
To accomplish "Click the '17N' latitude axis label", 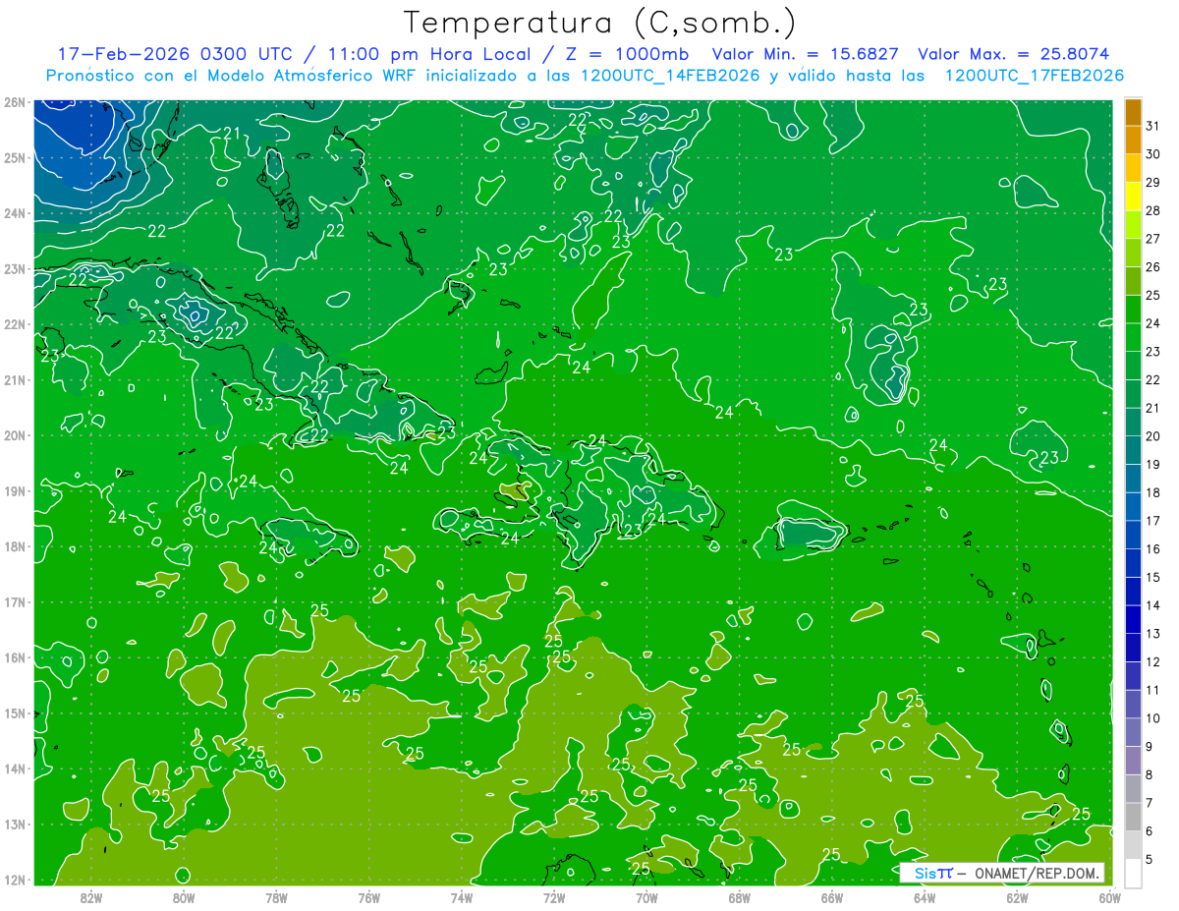I will [x=14, y=602].
